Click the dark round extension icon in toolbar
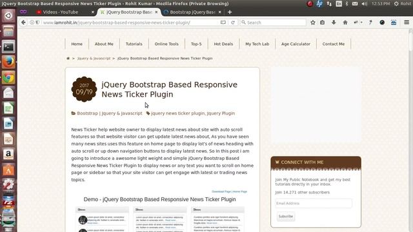 tap(382, 23)
